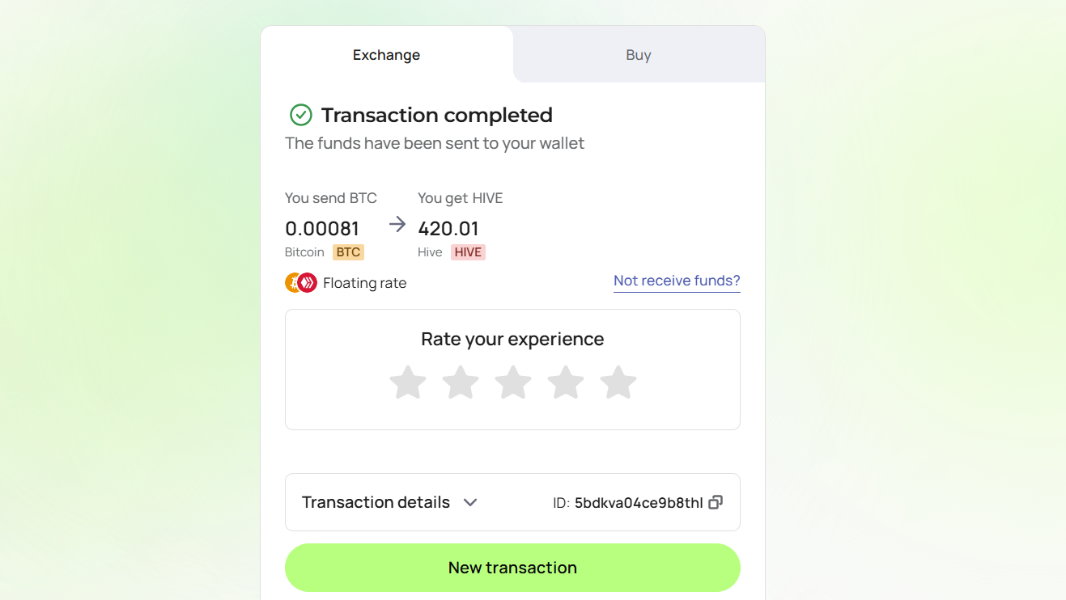Click the red Hive coin logo icon
The height and width of the screenshot is (600, 1066).
point(308,282)
